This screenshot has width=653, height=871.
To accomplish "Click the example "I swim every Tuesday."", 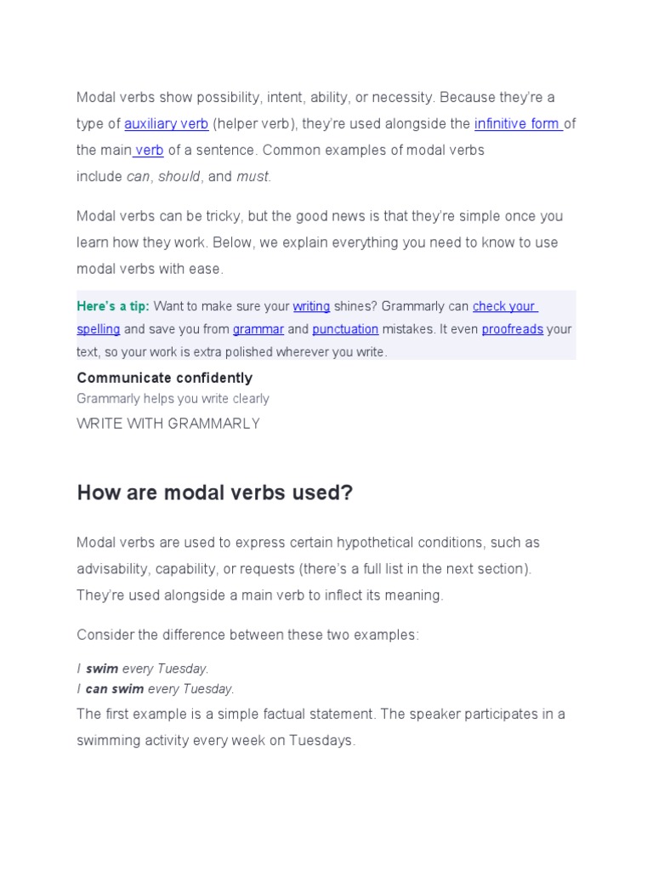I will pos(143,669).
